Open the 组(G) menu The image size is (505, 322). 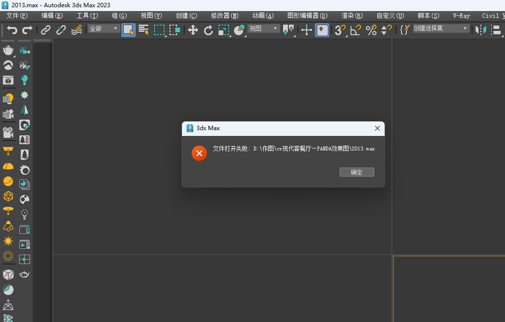[119, 15]
